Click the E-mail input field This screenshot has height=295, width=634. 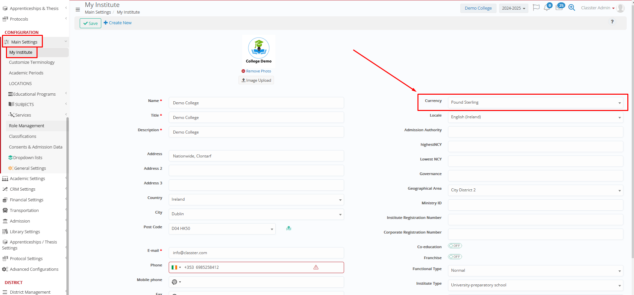[256, 253]
